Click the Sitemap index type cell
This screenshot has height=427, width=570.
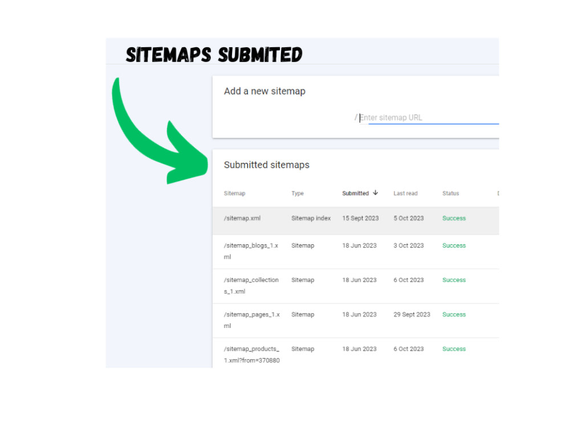point(311,218)
